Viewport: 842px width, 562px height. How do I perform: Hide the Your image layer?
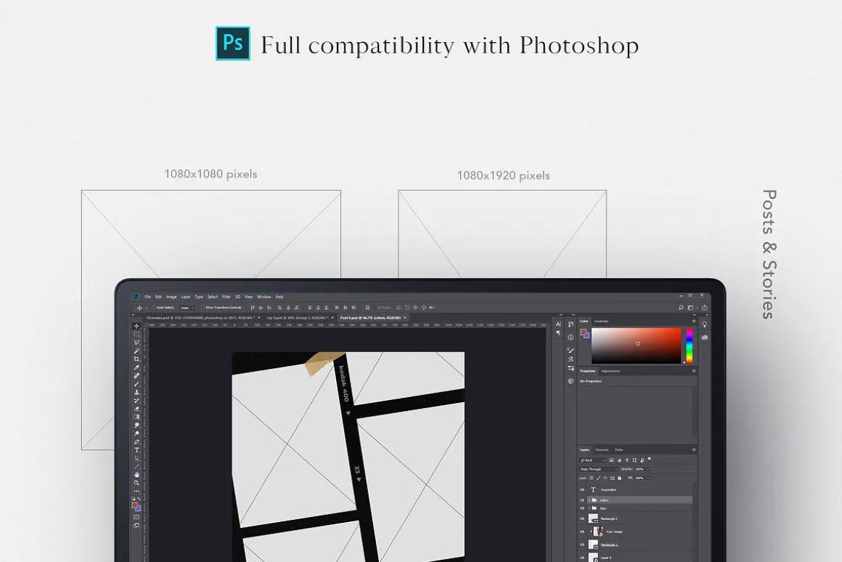tap(582, 532)
